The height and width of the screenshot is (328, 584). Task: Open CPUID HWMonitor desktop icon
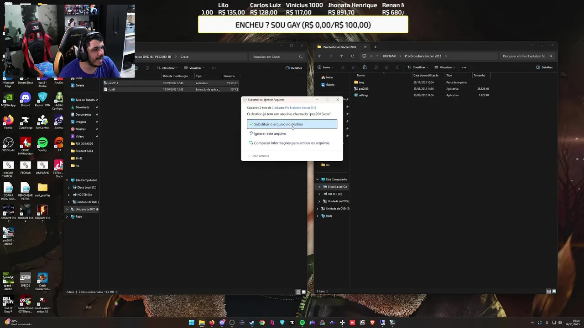tap(26, 146)
